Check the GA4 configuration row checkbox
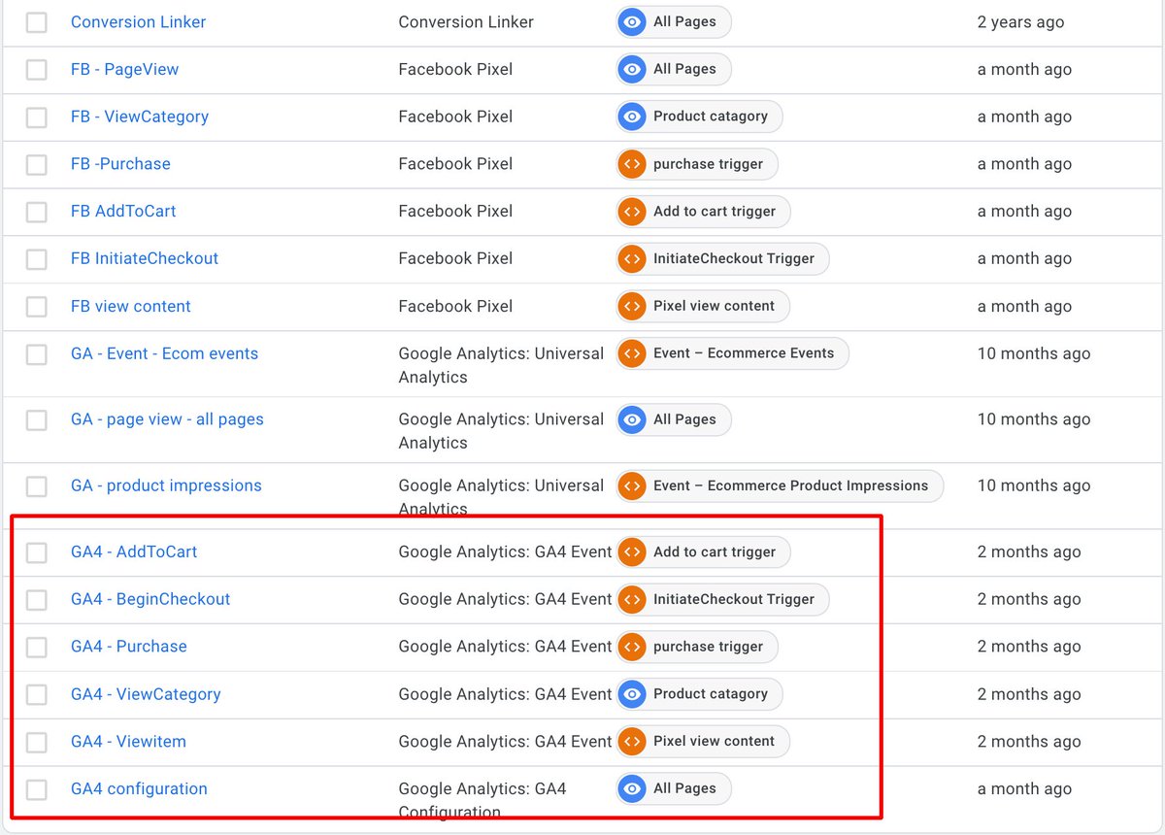The height and width of the screenshot is (835, 1165). click(36, 789)
